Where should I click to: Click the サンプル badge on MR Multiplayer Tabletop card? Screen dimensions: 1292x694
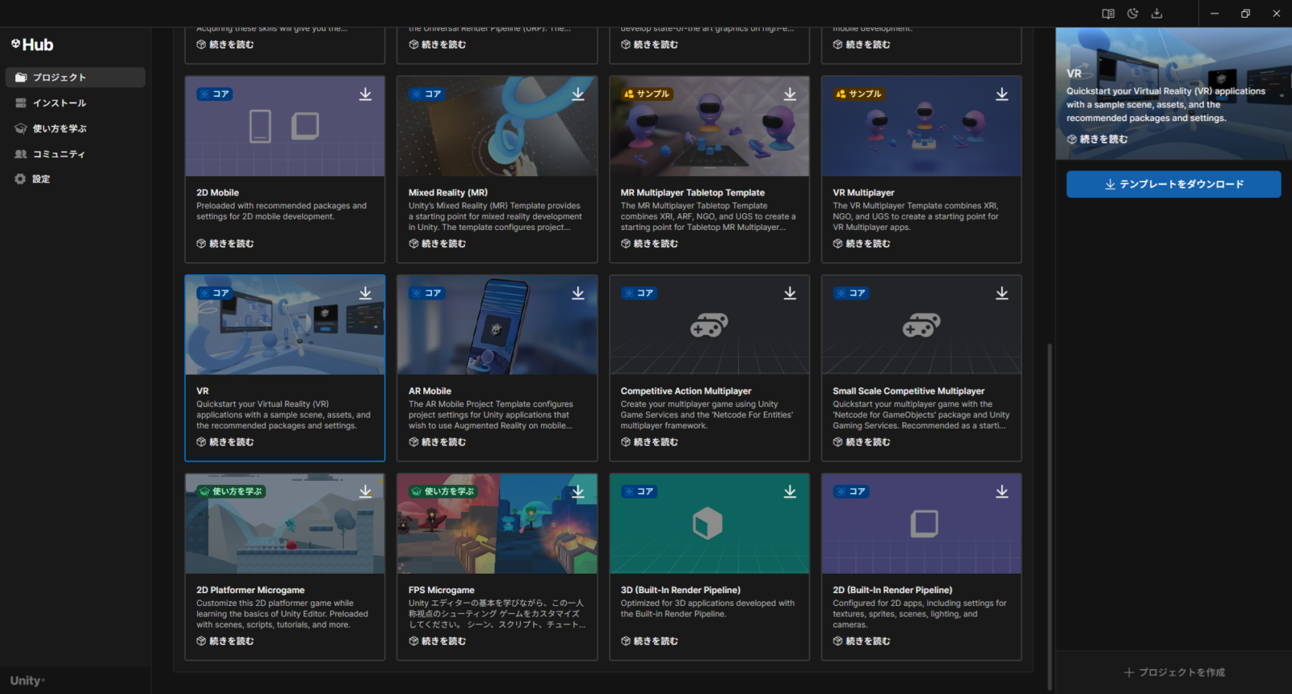point(647,94)
